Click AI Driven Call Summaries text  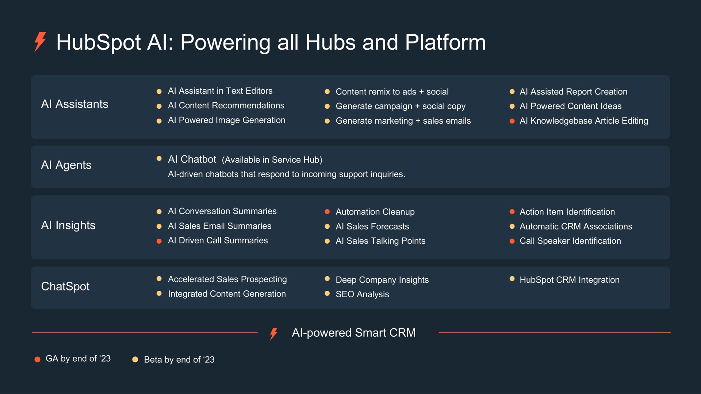(x=218, y=240)
